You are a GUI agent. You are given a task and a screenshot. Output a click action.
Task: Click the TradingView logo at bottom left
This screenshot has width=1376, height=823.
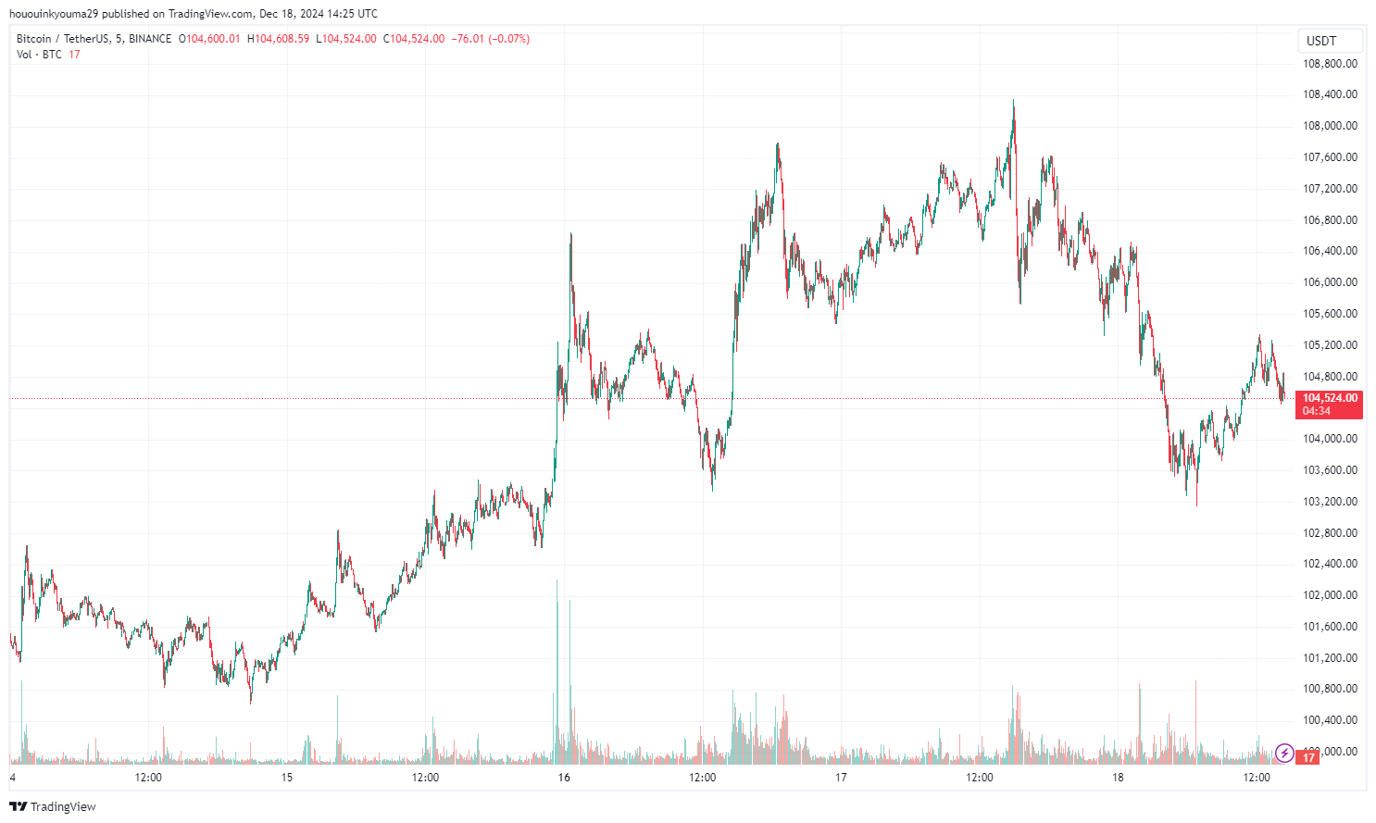(53, 806)
